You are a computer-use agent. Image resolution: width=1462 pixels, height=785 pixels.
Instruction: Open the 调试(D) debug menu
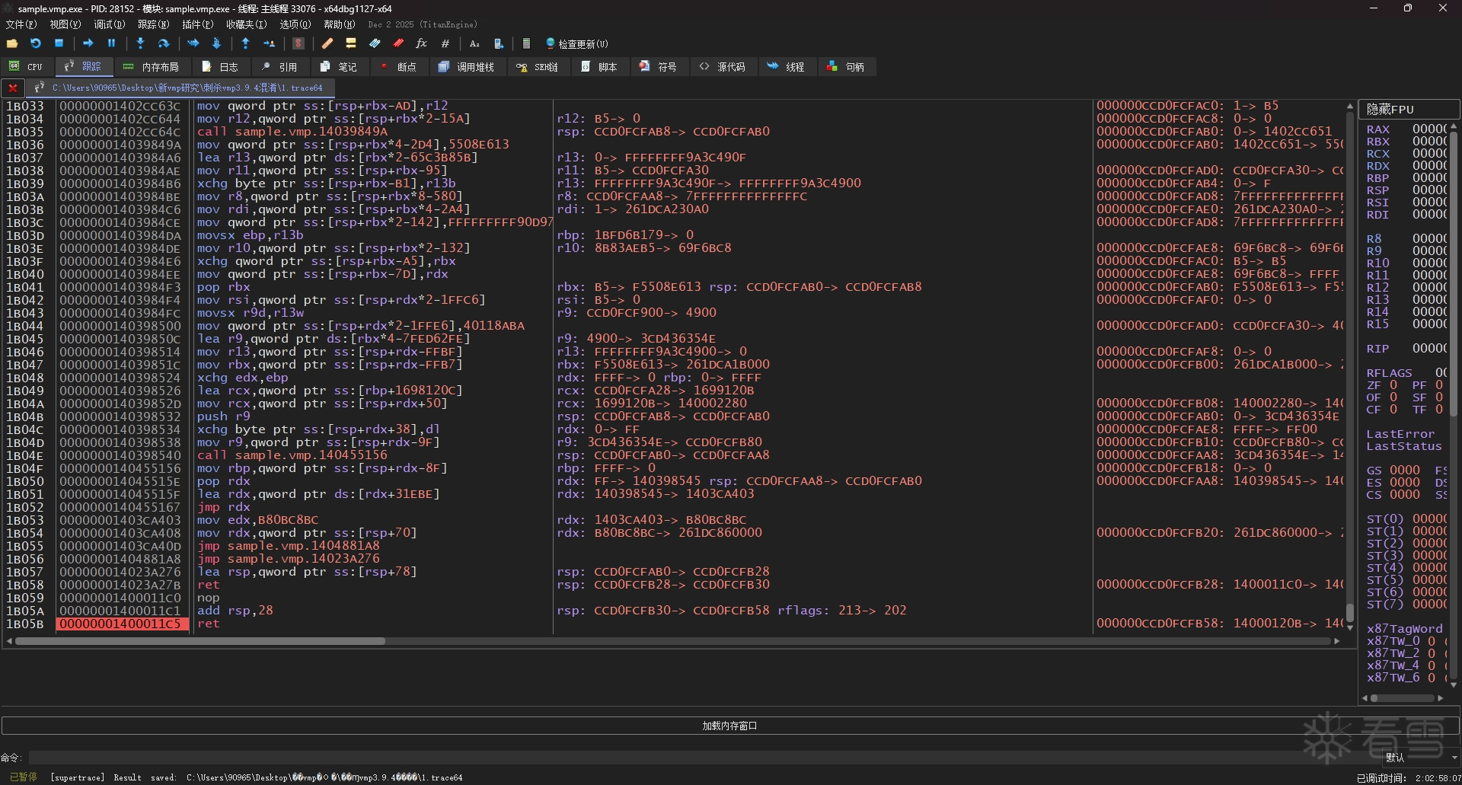pyautogui.click(x=109, y=24)
